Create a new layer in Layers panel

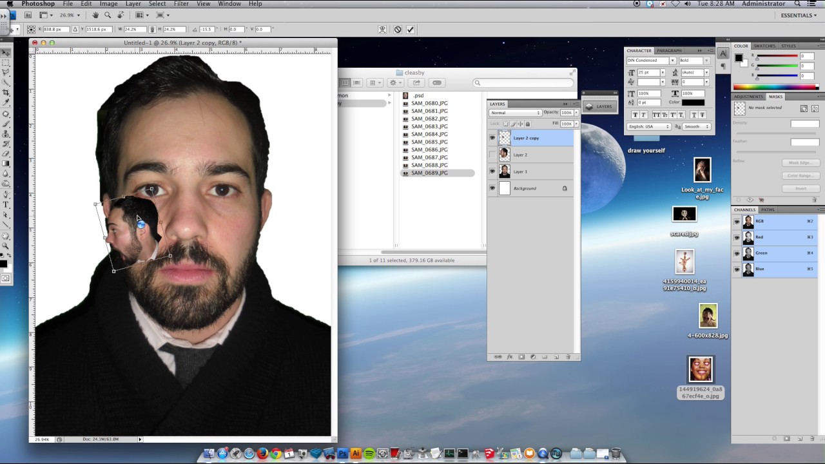tap(556, 356)
